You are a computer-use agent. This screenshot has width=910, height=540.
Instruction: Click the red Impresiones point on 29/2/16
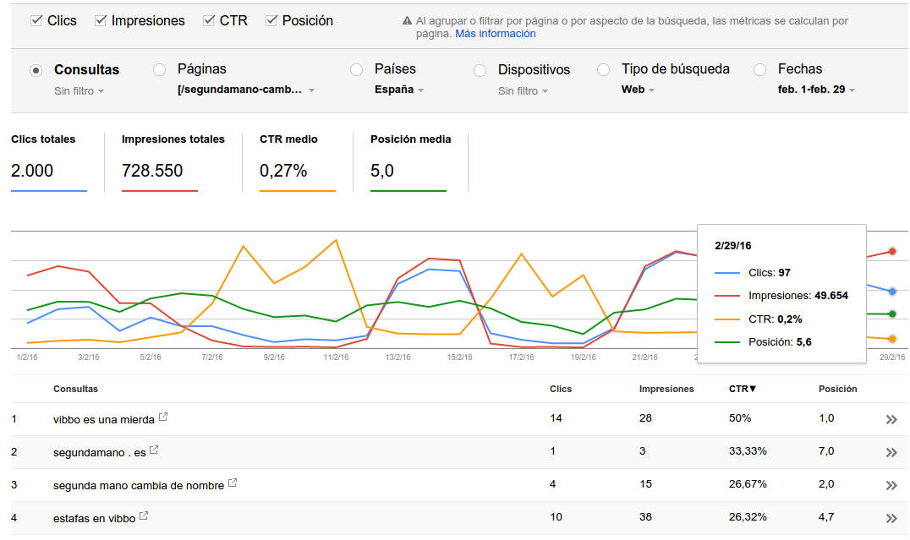892,251
